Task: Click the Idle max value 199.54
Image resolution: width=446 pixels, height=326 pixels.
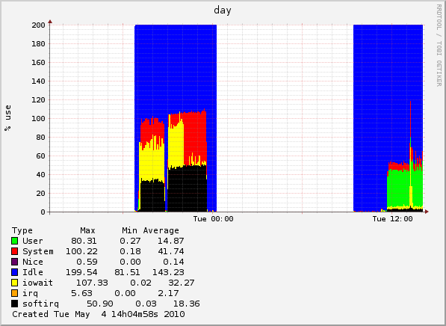Action: 81,272
